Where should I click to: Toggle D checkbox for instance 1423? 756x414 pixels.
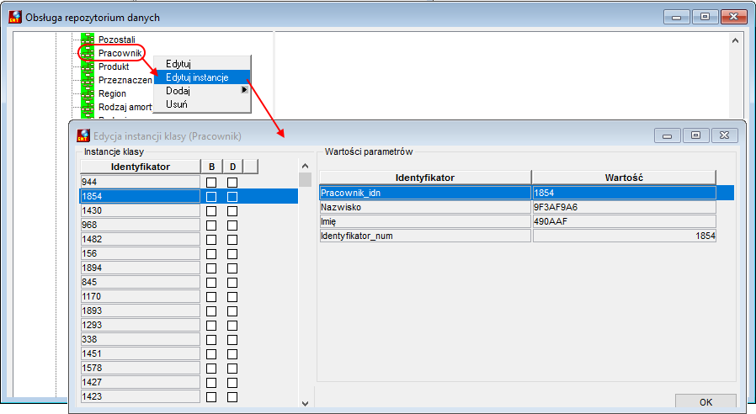tap(232, 397)
